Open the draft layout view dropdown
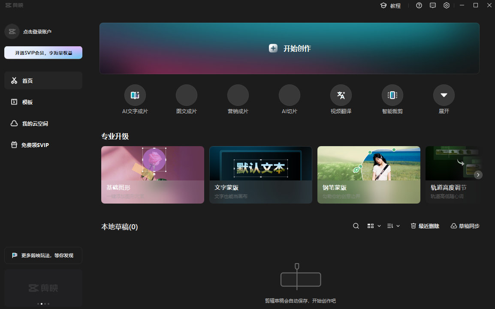The height and width of the screenshot is (309, 495). [373, 225]
